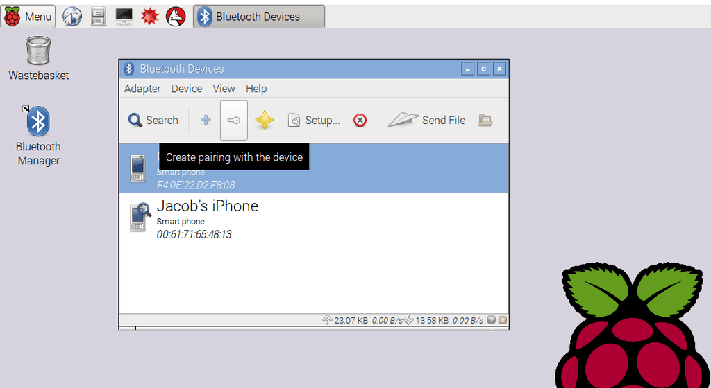The width and height of the screenshot is (711, 388).
Task: Select Bluetooth Devices taskbar window button
Action: coord(259,17)
